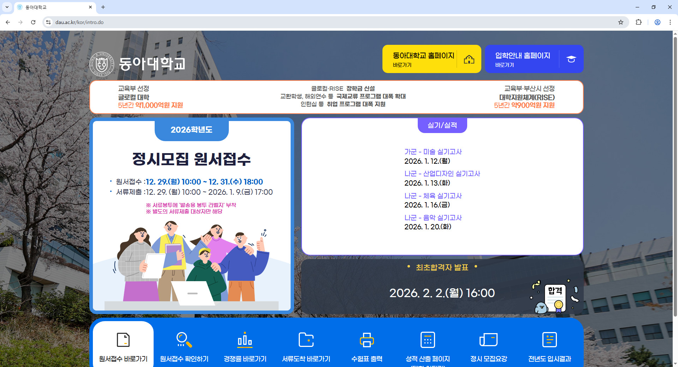The width and height of the screenshot is (678, 367).
Task: Go back to the previous page
Action: (x=8, y=22)
